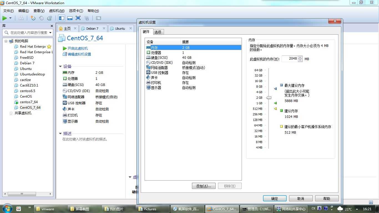The width and height of the screenshot is (379, 213).
Task: Close the 库 library panel
Action: [x=52, y=26]
